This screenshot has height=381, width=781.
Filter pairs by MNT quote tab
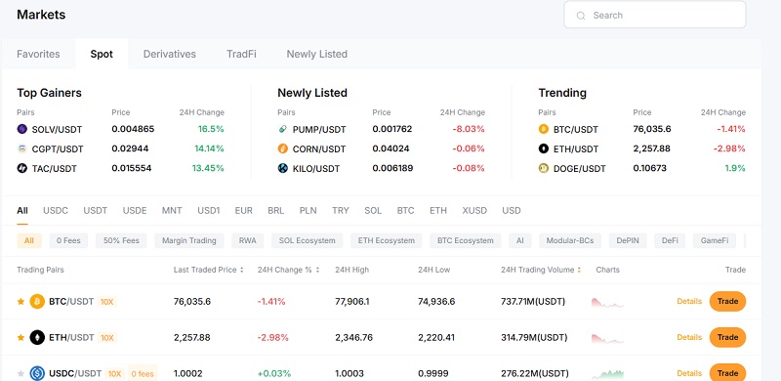pos(172,210)
